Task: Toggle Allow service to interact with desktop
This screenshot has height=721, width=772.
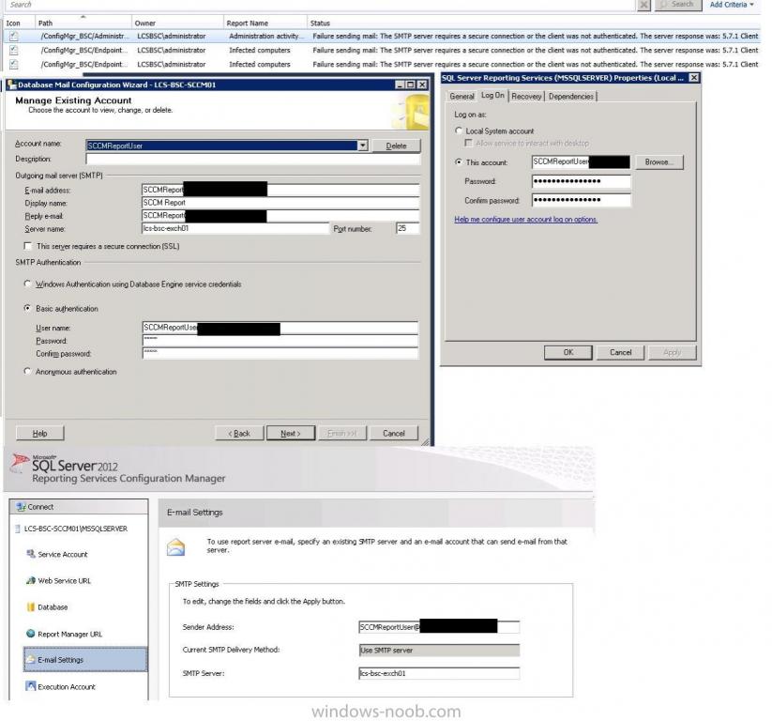Action: click(468, 143)
